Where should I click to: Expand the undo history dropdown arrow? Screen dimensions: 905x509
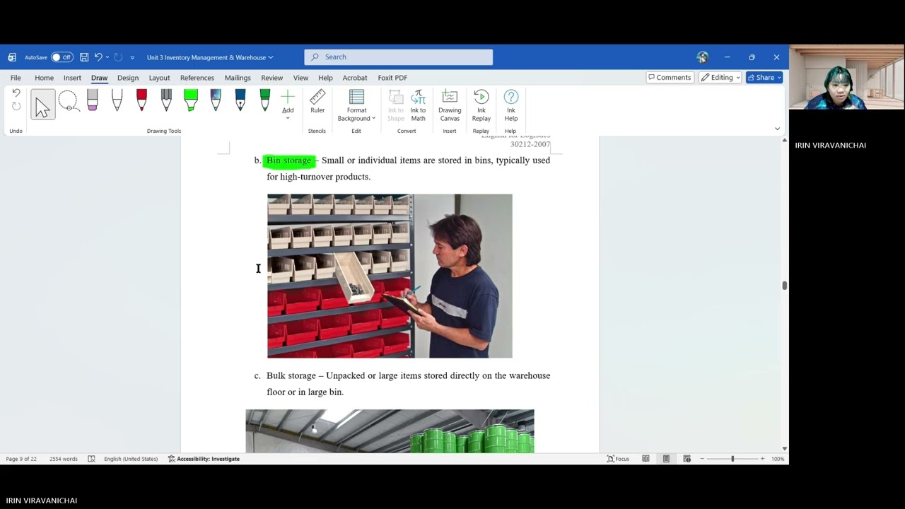pos(107,57)
